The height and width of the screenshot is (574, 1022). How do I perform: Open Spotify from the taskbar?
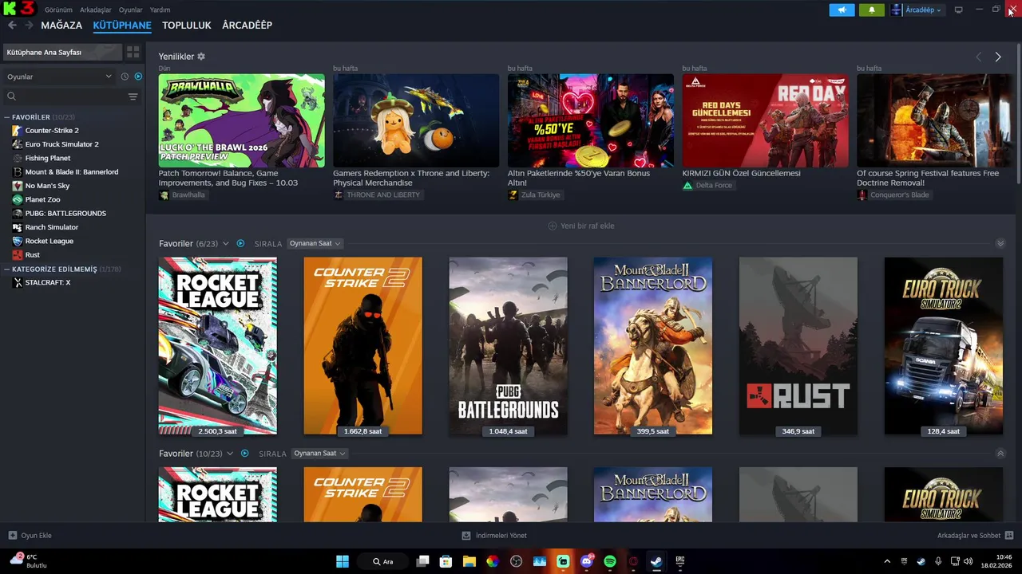click(610, 561)
